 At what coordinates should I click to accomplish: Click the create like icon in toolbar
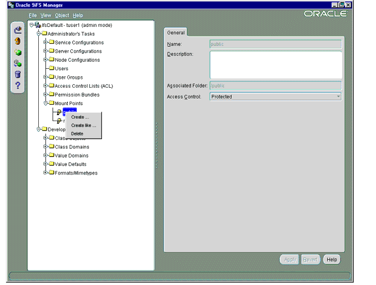tap(18, 63)
